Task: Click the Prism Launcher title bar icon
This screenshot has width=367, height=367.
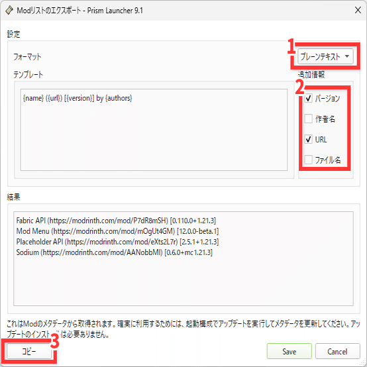Action: pyautogui.click(x=9, y=11)
